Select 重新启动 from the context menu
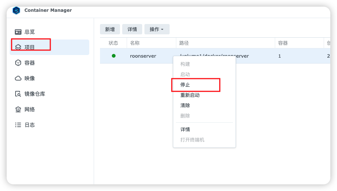 point(190,95)
